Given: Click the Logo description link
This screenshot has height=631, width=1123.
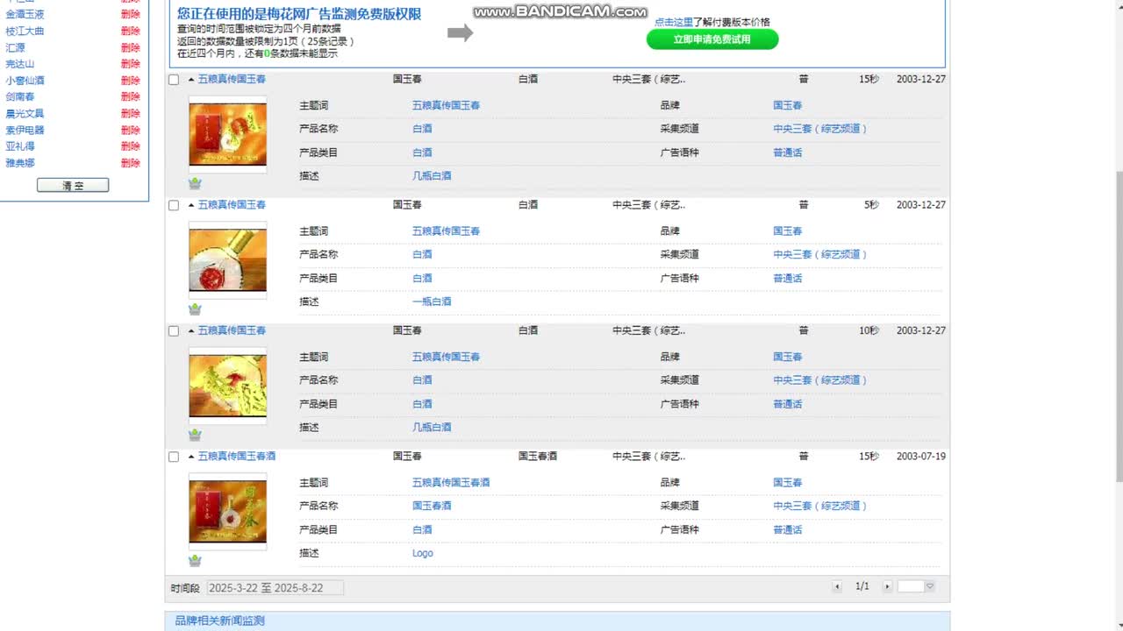Looking at the screenshot, I should 423,553.
